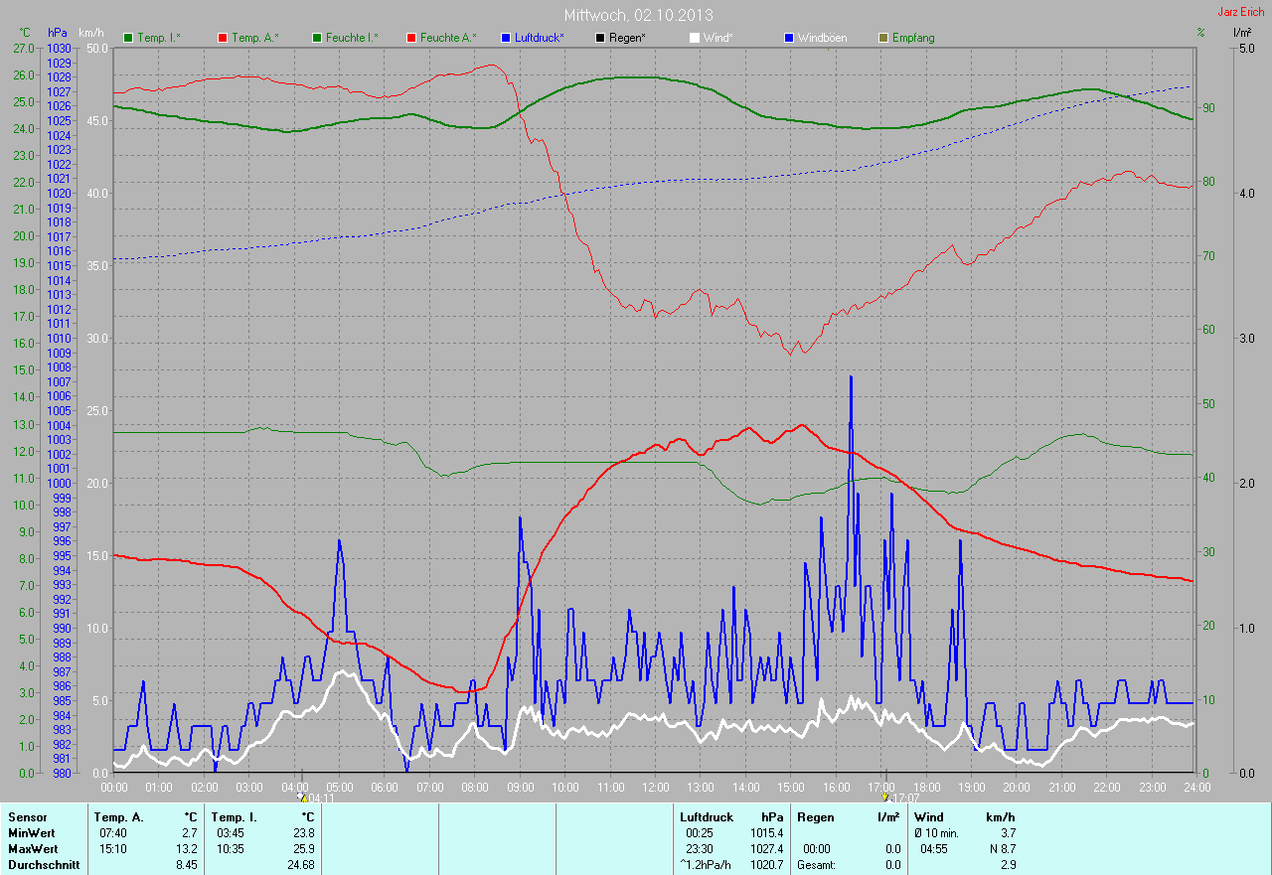Click the "hPa" axis unit label above the chart

(x=57, y=33)
